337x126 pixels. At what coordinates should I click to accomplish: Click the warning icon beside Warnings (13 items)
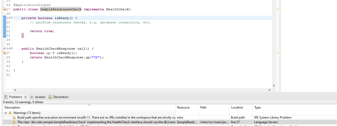10,113
